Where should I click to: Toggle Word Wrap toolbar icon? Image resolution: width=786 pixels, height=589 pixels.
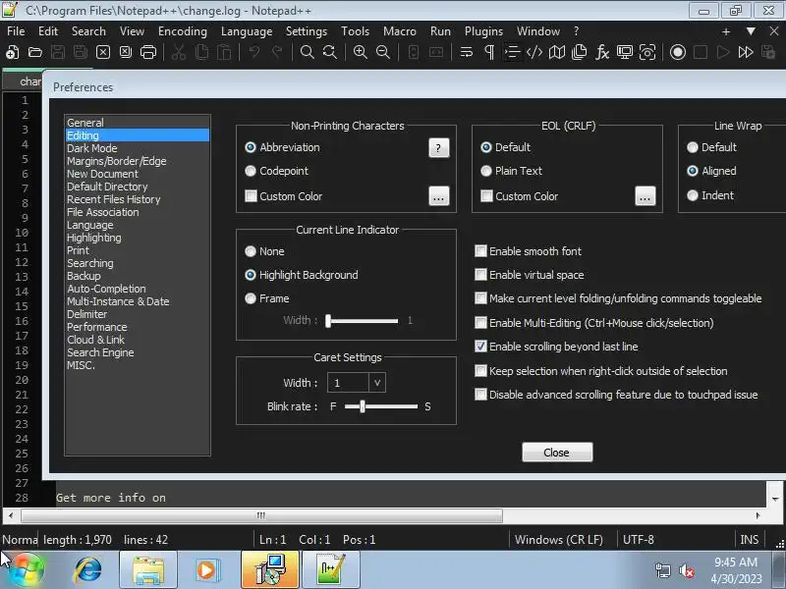pyautogui.click(x=467, y=52)
